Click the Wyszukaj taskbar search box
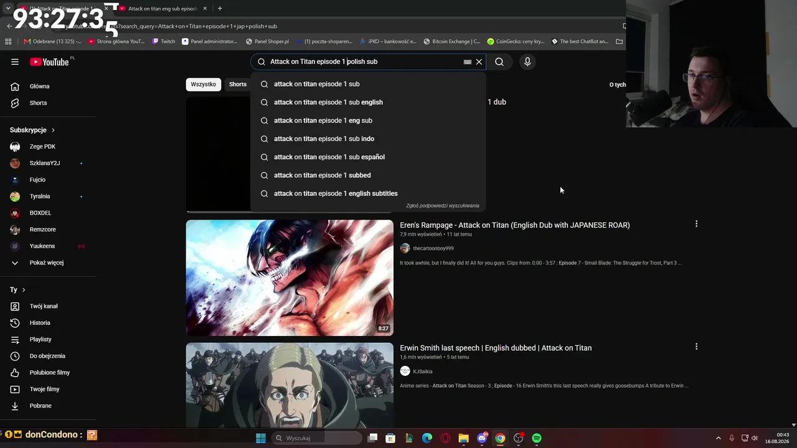 click(316, 438)
